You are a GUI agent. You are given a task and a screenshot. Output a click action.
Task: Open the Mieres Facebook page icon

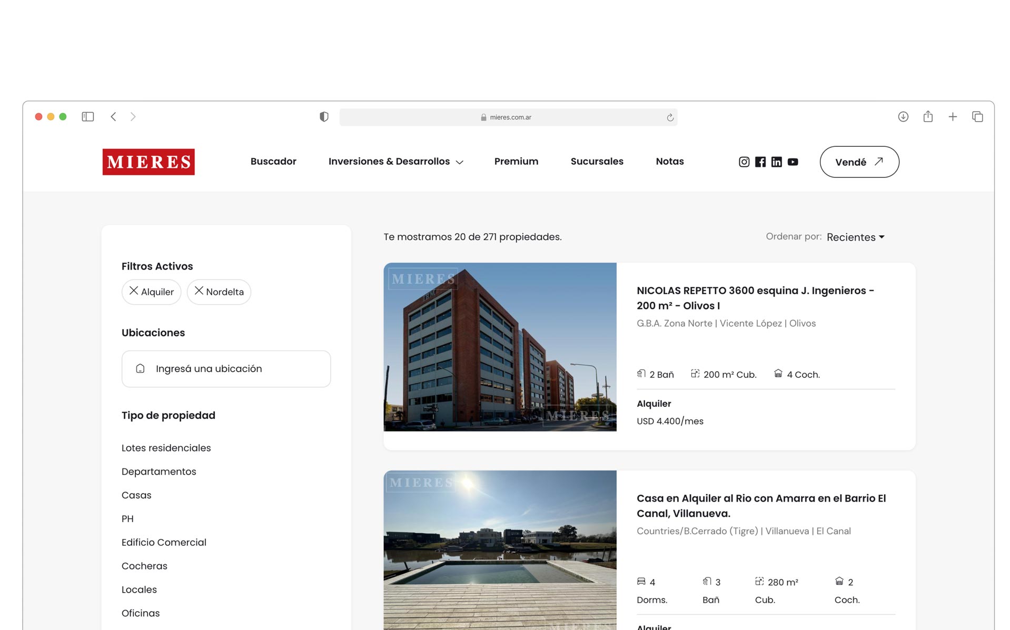(x=760, y=162)
